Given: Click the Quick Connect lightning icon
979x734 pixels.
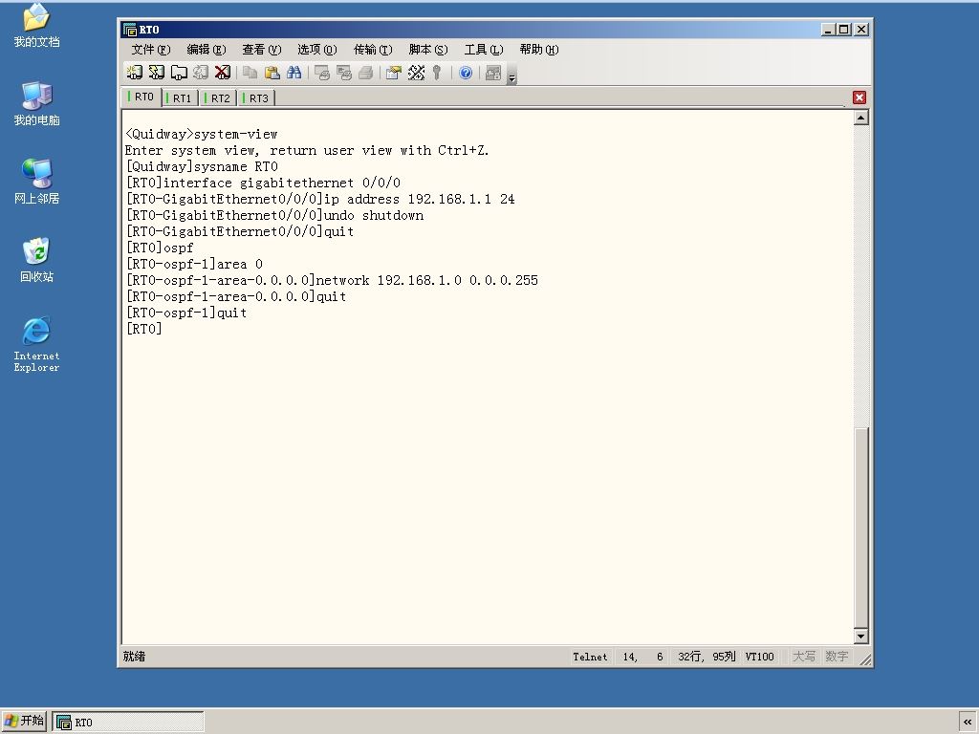Looking at the screenshot, I should coord(157,73).
